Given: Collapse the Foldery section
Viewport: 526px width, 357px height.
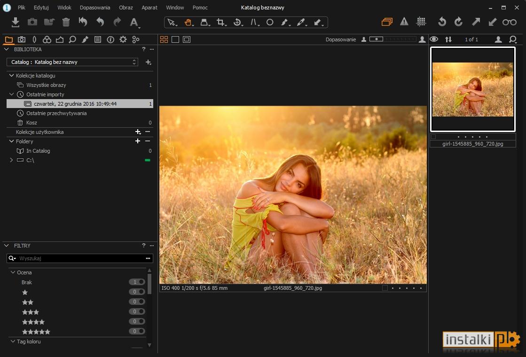Looking at the screenshot, I should pos(11,141).
